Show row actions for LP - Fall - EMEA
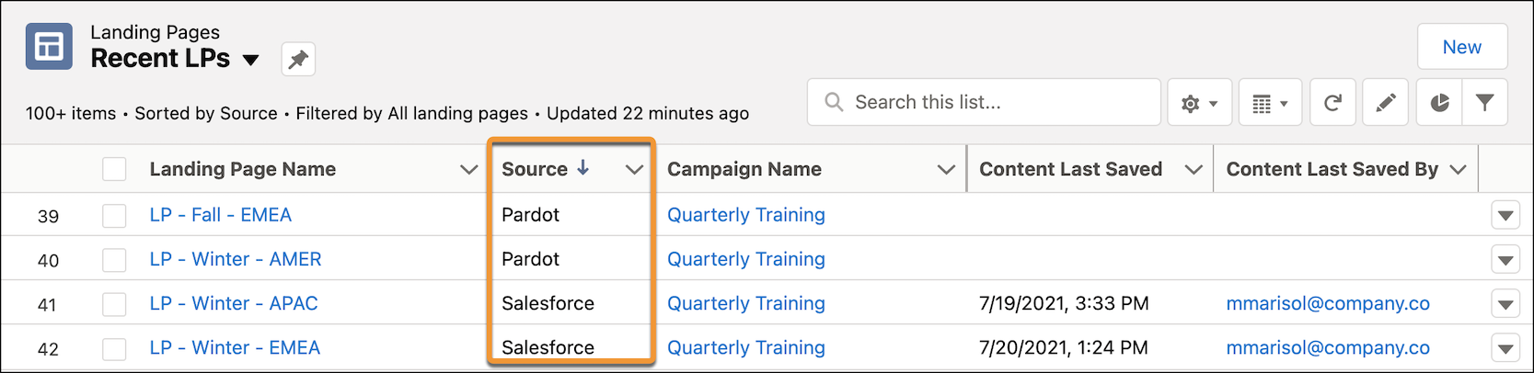Viewport: 1534px width, 373px height. click(1505, 216)
